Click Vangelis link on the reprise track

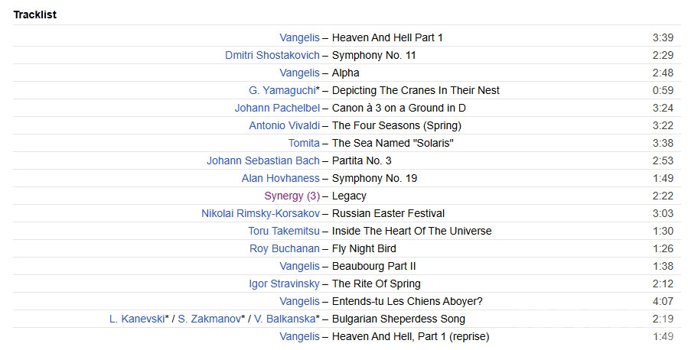(x=300, y=336)
